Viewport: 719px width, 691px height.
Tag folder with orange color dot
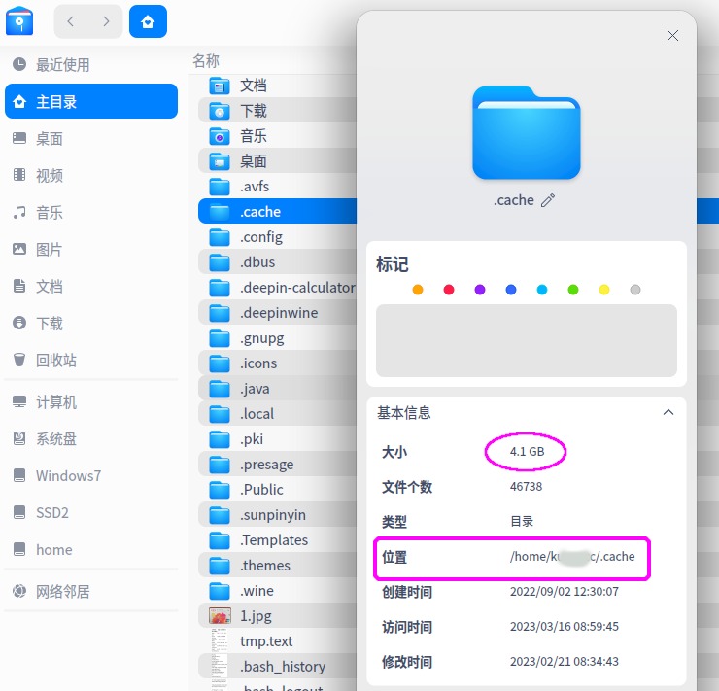(x=417, y=290)
